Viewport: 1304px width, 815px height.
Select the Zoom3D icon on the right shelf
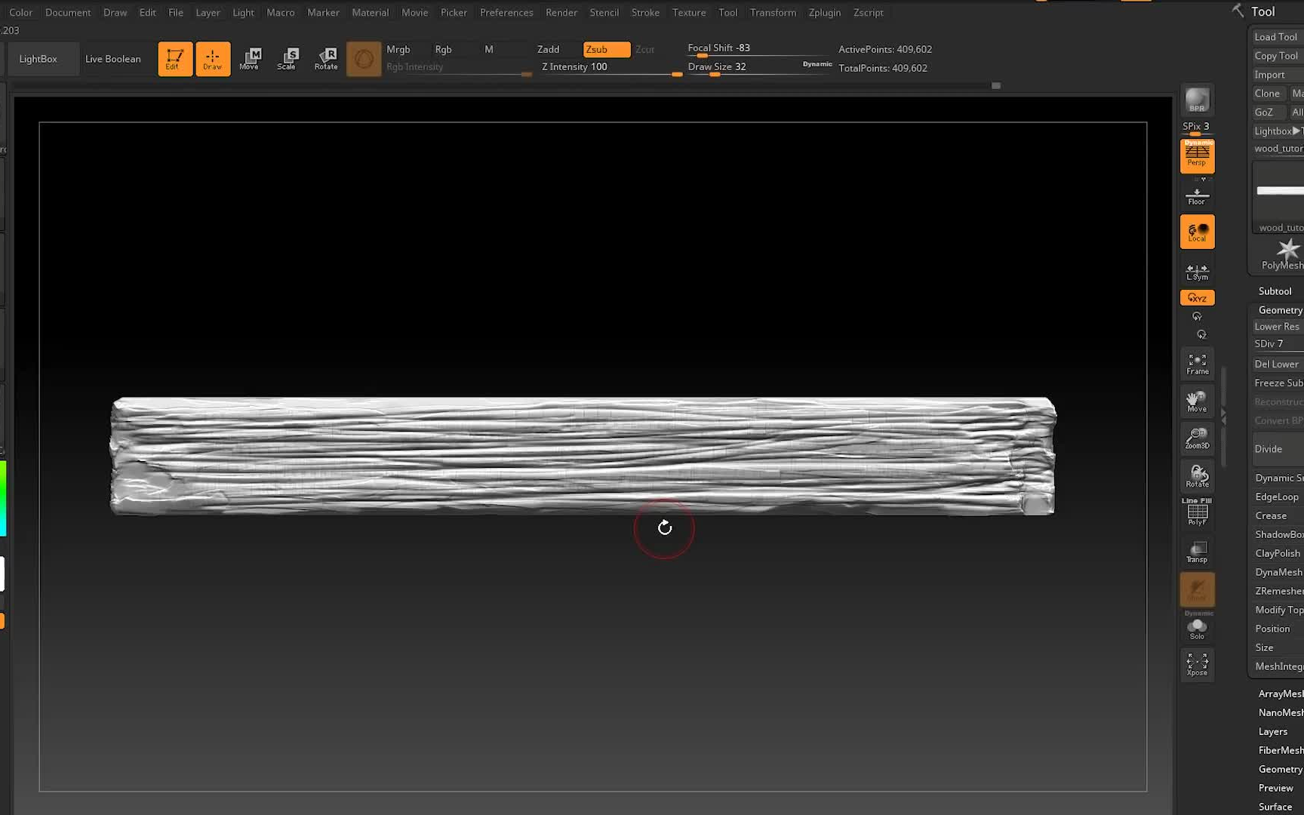(1196, 438)
